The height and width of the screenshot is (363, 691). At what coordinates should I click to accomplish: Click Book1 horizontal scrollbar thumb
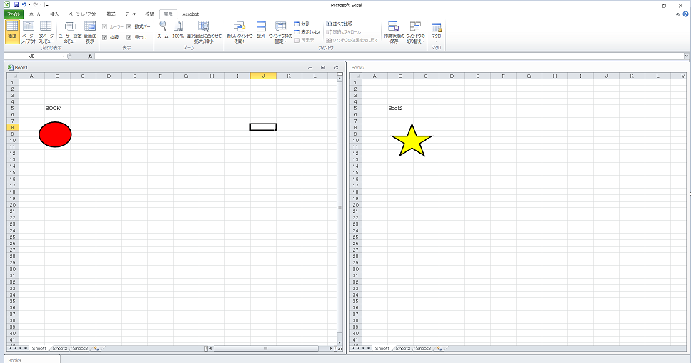click(x=266, y=349)
